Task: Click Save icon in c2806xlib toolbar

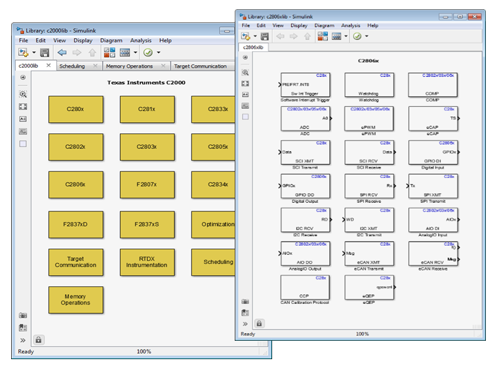Action: pos(265,36)
